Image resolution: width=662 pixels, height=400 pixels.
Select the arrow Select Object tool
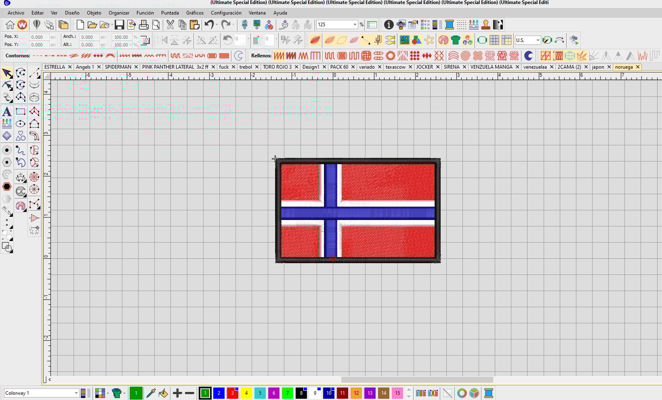[x=7, y=73]
